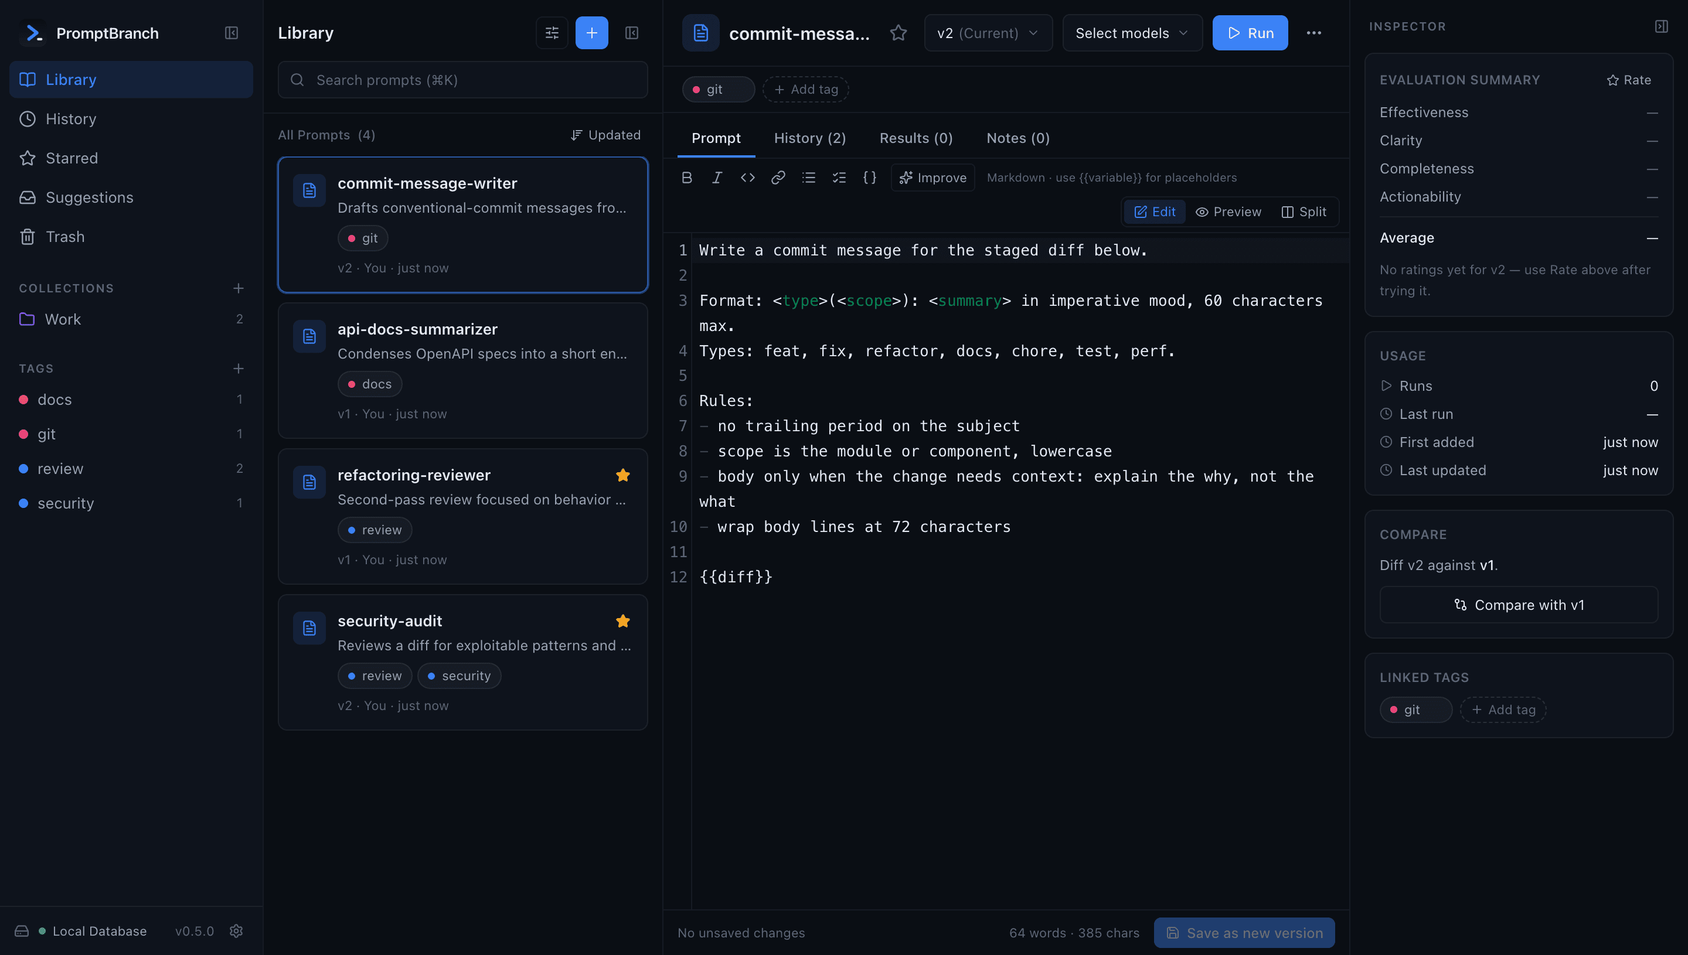
Task: Filter by security tag in sidebar
Action: (131, 503)
